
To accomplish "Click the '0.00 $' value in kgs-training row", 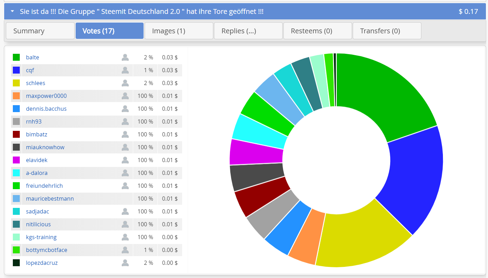I will (170, 237).
